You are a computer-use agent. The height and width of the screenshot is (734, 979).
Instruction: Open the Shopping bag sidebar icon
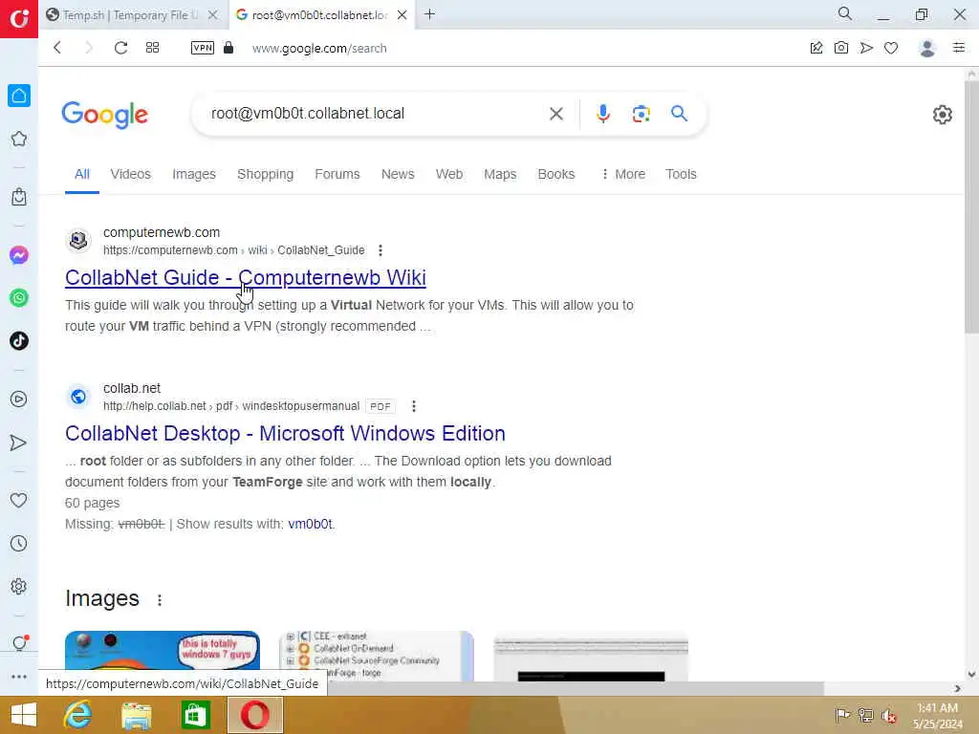pyautogui.click(x=19, y=197)
